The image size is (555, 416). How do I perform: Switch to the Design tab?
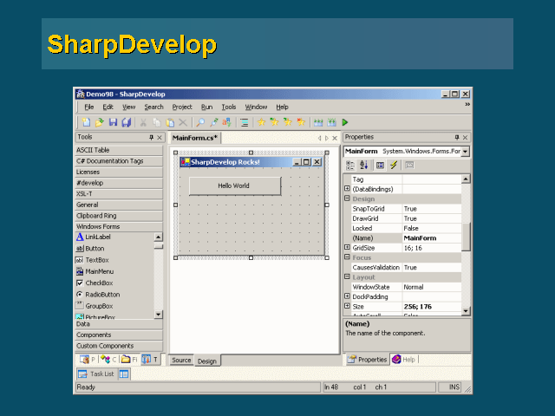tap(207, 361)
